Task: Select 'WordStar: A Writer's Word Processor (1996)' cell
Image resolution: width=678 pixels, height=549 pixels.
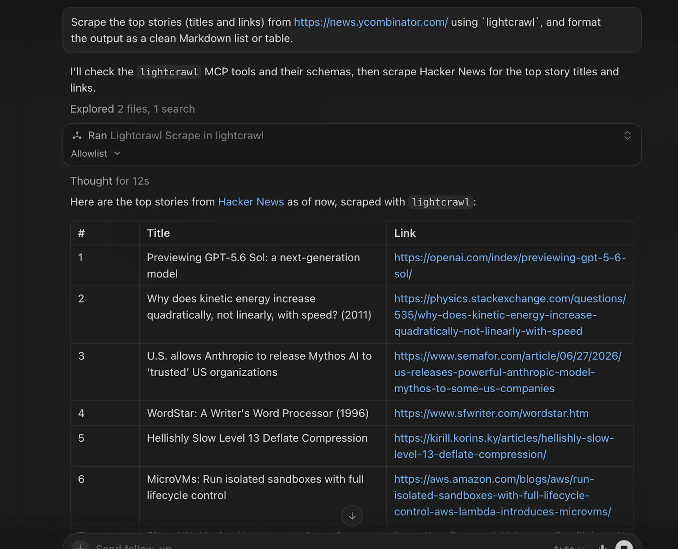Action: tap(263, 413)
